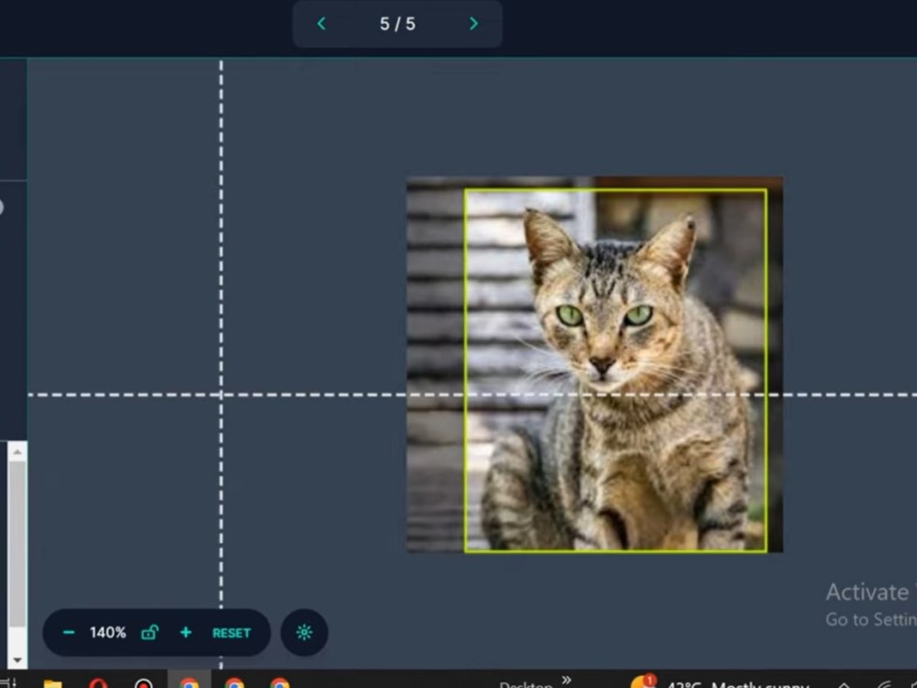Reset the zoom with RESET button
Screen dimensions: 917x688
(x=232, y=633)
